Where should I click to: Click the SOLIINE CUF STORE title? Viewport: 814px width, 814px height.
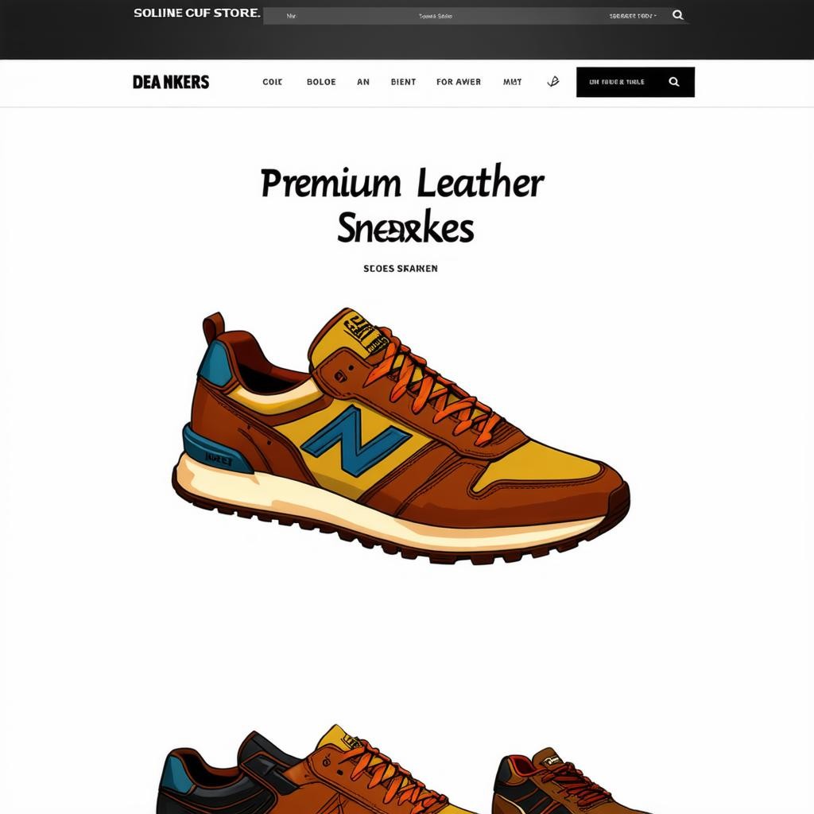click(x=197, y=13)
